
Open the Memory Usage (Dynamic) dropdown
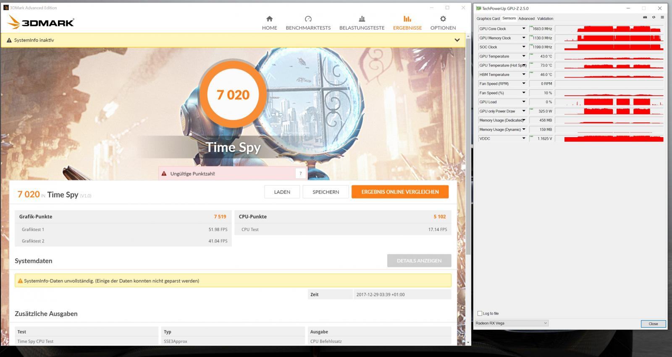524,129
